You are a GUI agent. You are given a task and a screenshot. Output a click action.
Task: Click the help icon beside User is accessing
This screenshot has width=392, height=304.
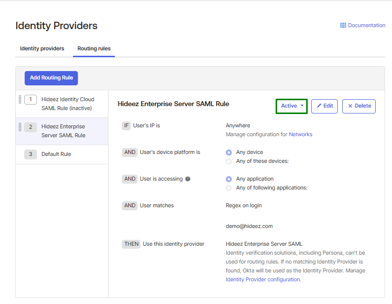188,179
